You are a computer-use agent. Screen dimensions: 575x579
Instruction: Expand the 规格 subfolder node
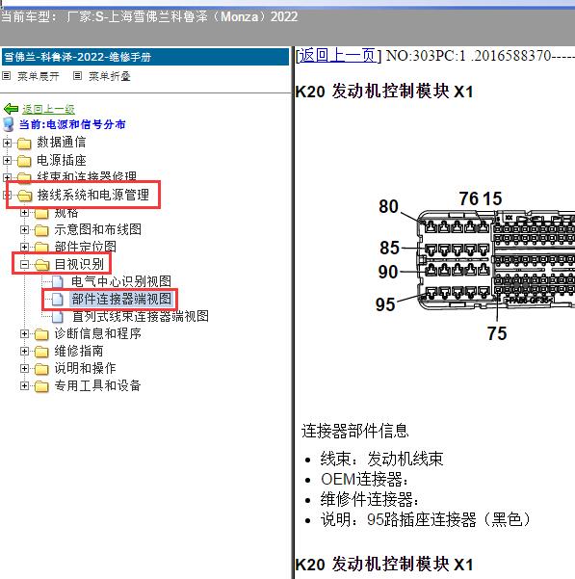[x=24, y=212]
